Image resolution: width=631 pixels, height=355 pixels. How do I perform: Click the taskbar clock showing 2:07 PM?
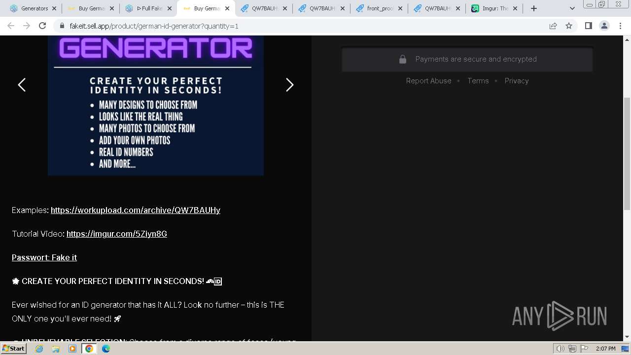[x=605, y=349]
